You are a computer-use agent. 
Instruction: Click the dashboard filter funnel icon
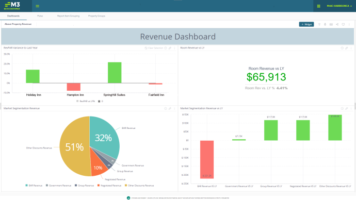tap(319, 24)
